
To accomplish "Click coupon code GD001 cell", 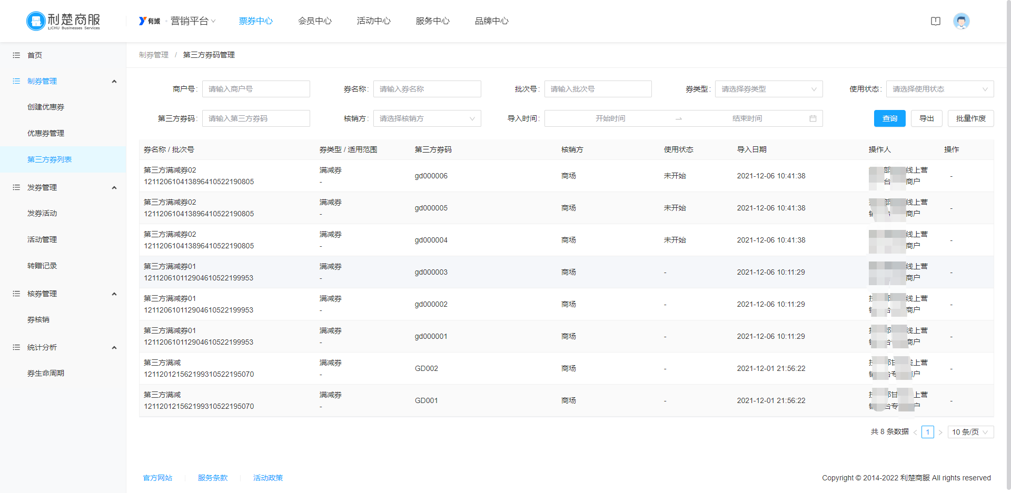I will 427,400.
